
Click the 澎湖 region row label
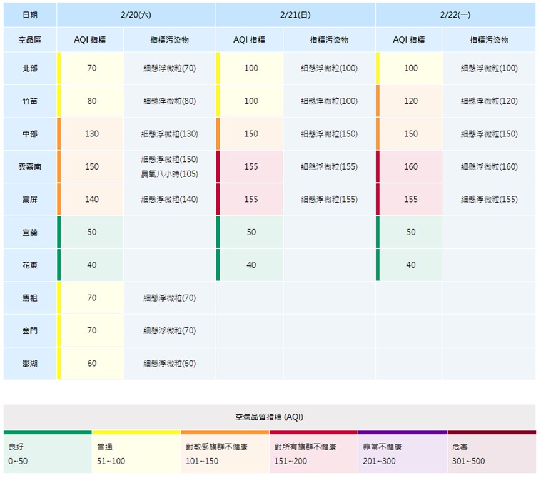[x=29, y=363]
